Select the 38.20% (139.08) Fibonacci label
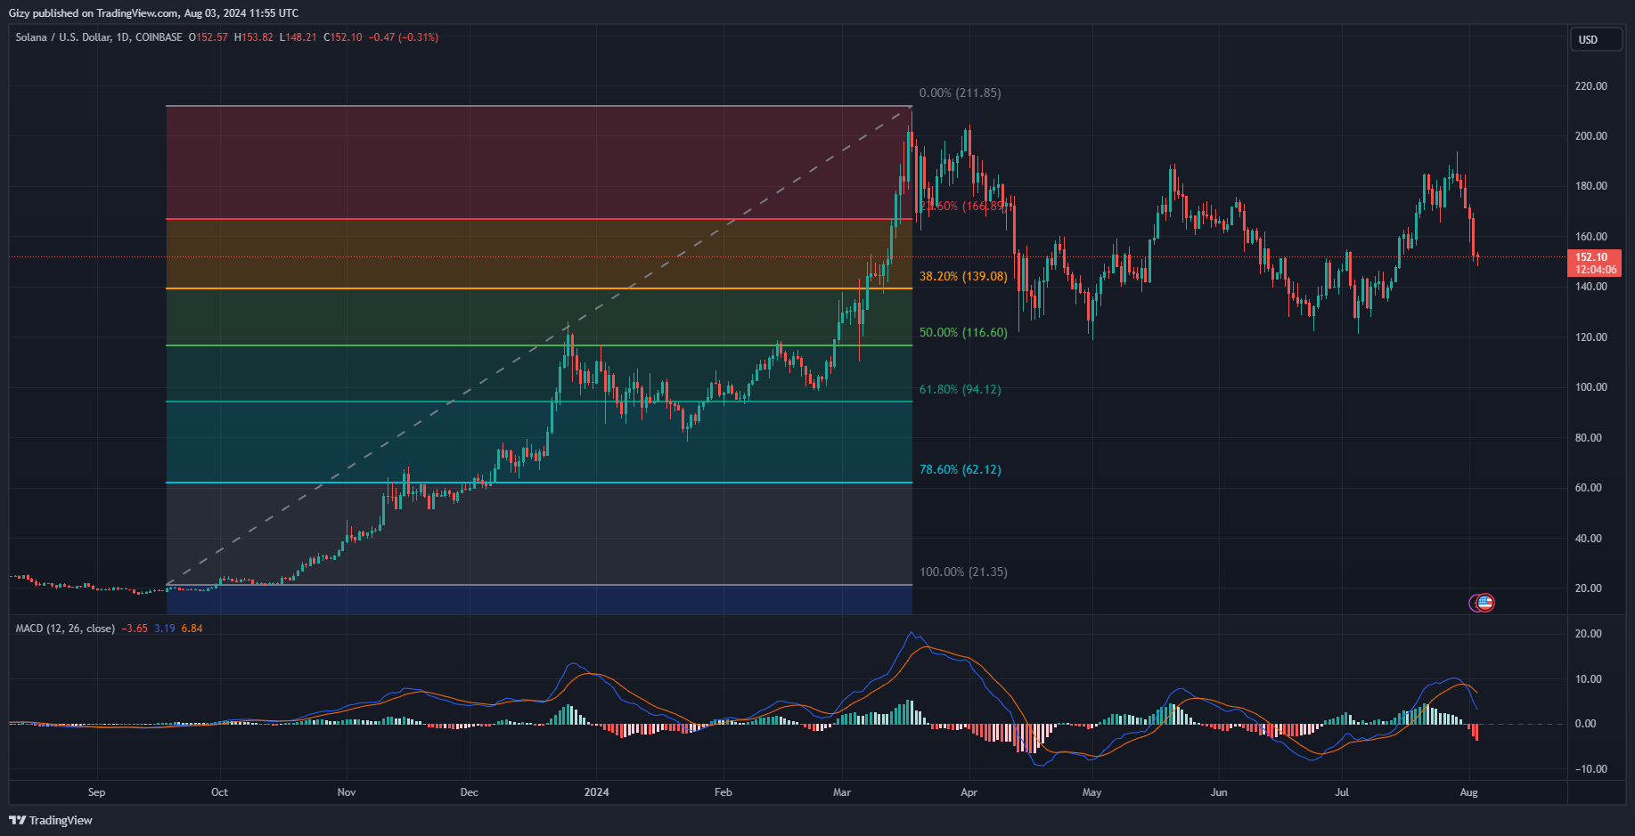The height and width of the screenshot is (836, 1635). [963, 277]
